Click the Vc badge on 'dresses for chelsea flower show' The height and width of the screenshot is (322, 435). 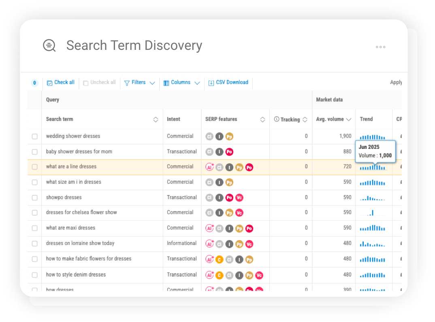pyautogui.click(x=239, y=213)
